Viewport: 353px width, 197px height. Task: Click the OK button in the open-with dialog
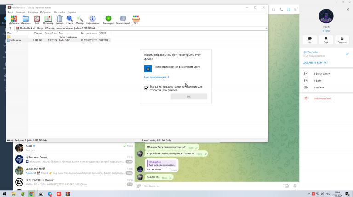[188, 97]
